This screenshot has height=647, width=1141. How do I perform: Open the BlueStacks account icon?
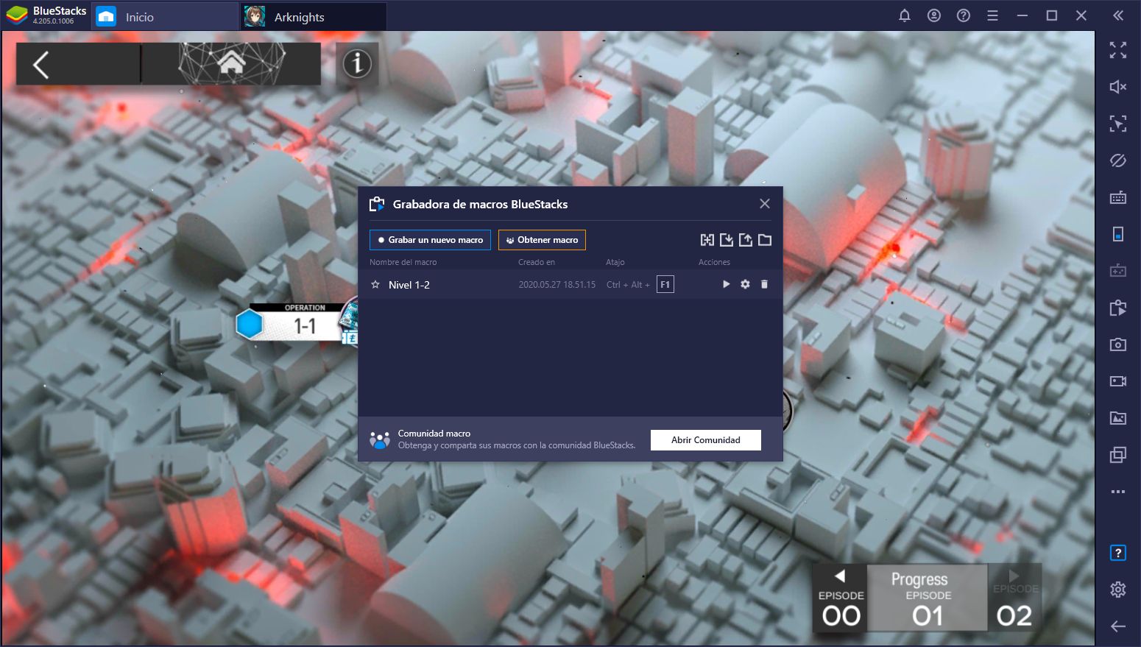coord(934,15)
